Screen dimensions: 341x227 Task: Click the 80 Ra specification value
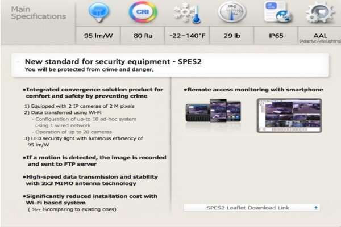pos(143,36)
